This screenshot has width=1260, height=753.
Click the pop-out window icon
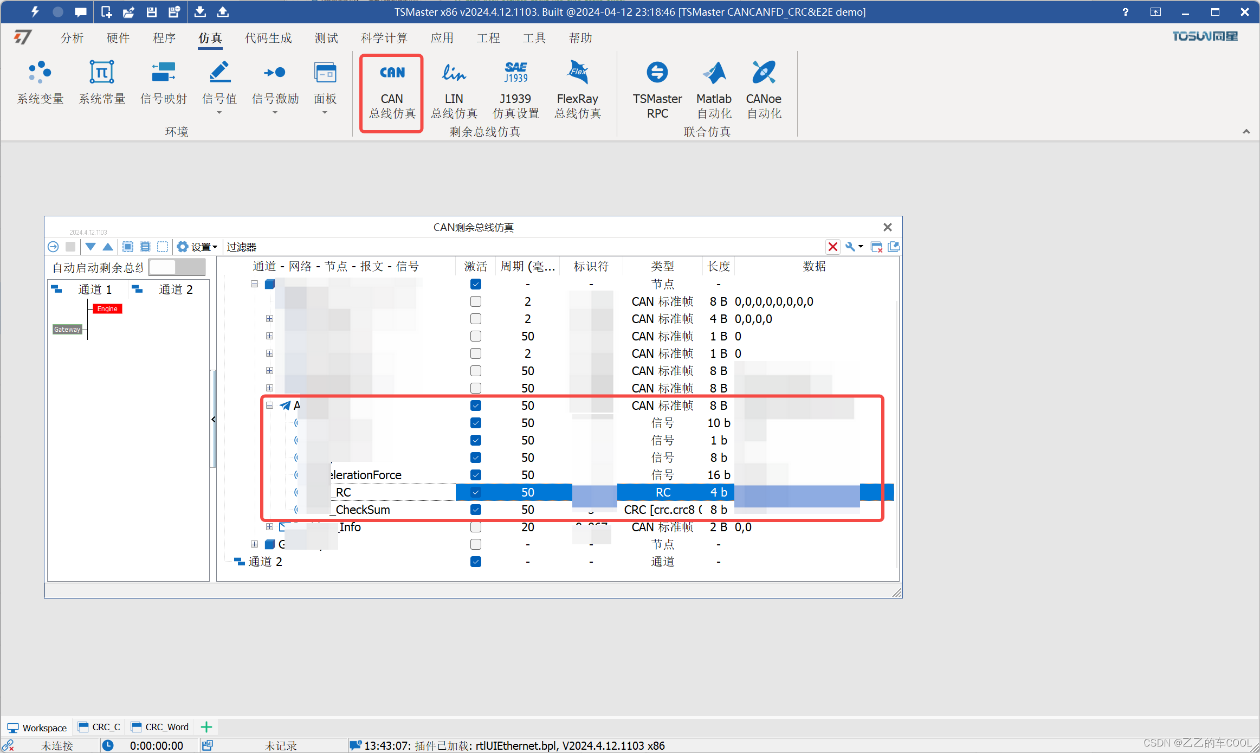894,247
